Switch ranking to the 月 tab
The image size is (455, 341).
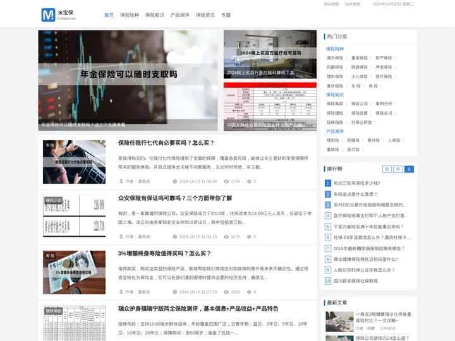tap(398, 169)
